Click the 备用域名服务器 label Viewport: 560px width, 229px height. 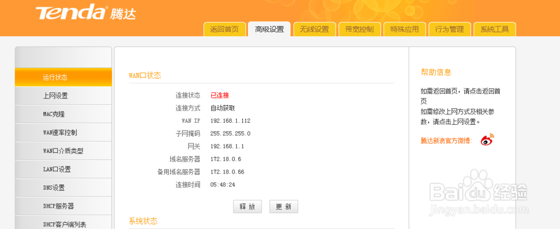[179, 172]
